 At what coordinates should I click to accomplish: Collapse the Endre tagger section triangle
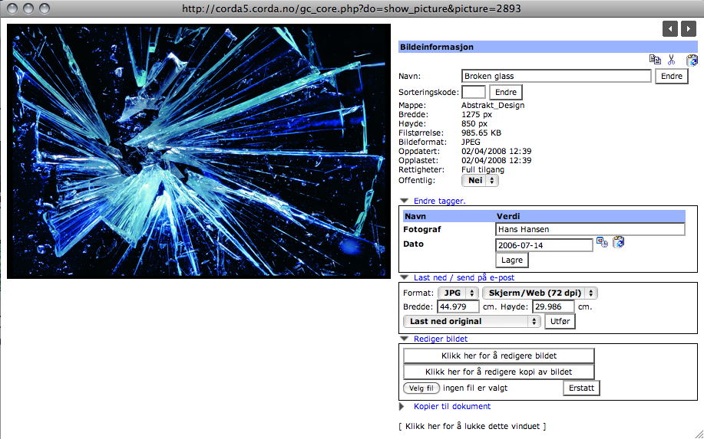(404, 201)
